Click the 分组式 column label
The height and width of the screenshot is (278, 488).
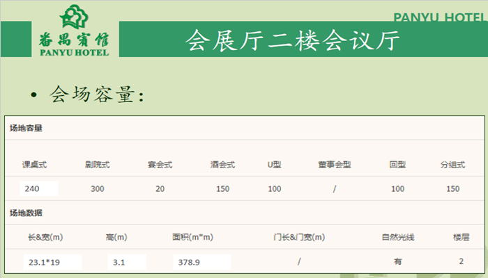tap(453, 165)
